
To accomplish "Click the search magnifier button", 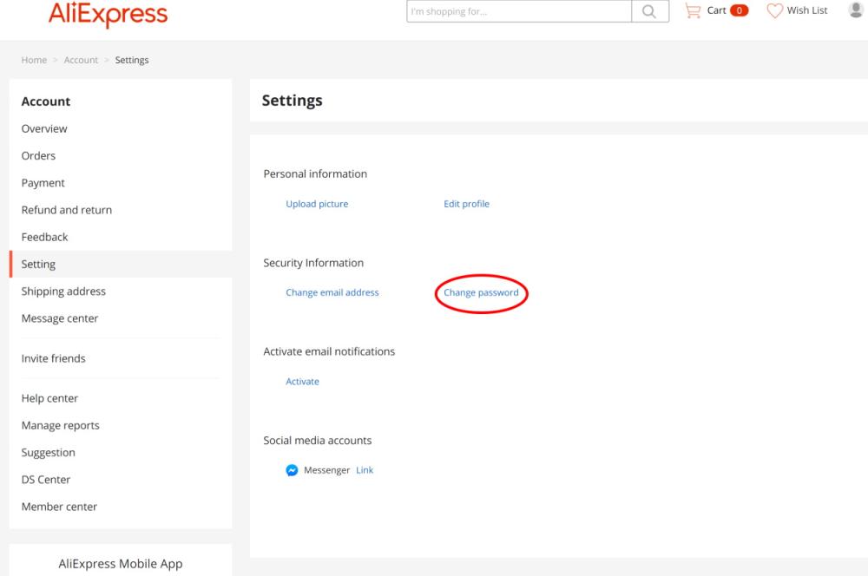I will [x=650, y=11].
